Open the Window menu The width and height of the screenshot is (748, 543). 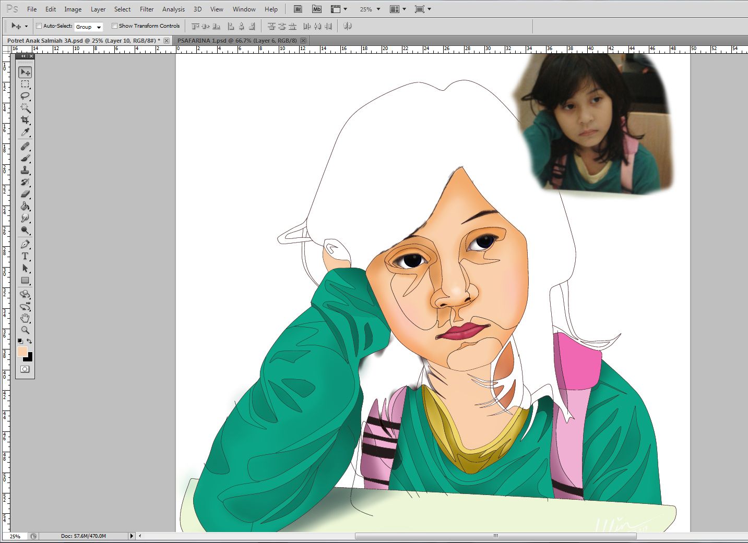[x=244, y=9]
